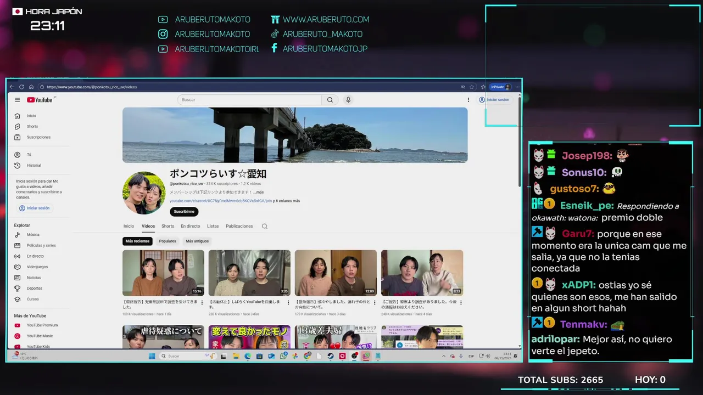Open YouTube settings three-dot menu

[x=468, y=100]
